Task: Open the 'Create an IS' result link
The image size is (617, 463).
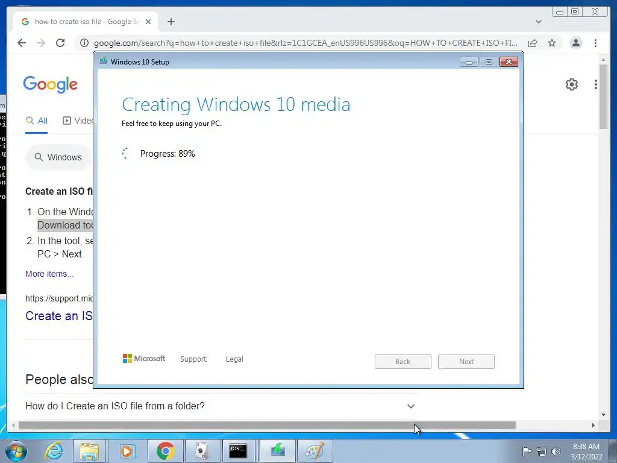Action: point(59,316)
